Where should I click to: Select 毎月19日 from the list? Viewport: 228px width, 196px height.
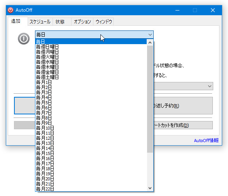[91, 174]
